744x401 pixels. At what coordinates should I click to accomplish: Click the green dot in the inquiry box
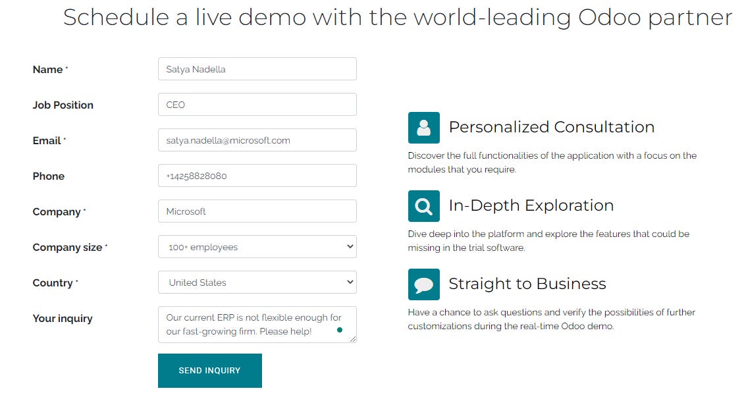click(340, 330)
